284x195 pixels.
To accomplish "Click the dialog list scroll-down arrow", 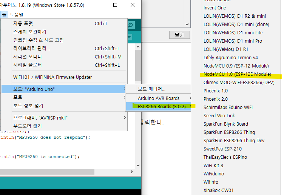I will coord(187,24).
